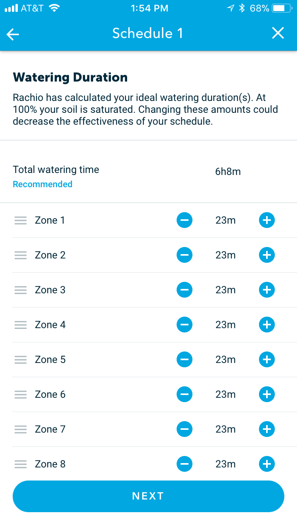Image resolution: width=297 pixels, height=528 pixels.
Task: Decrease watering time for Zone 1
Action: point(184,220)
